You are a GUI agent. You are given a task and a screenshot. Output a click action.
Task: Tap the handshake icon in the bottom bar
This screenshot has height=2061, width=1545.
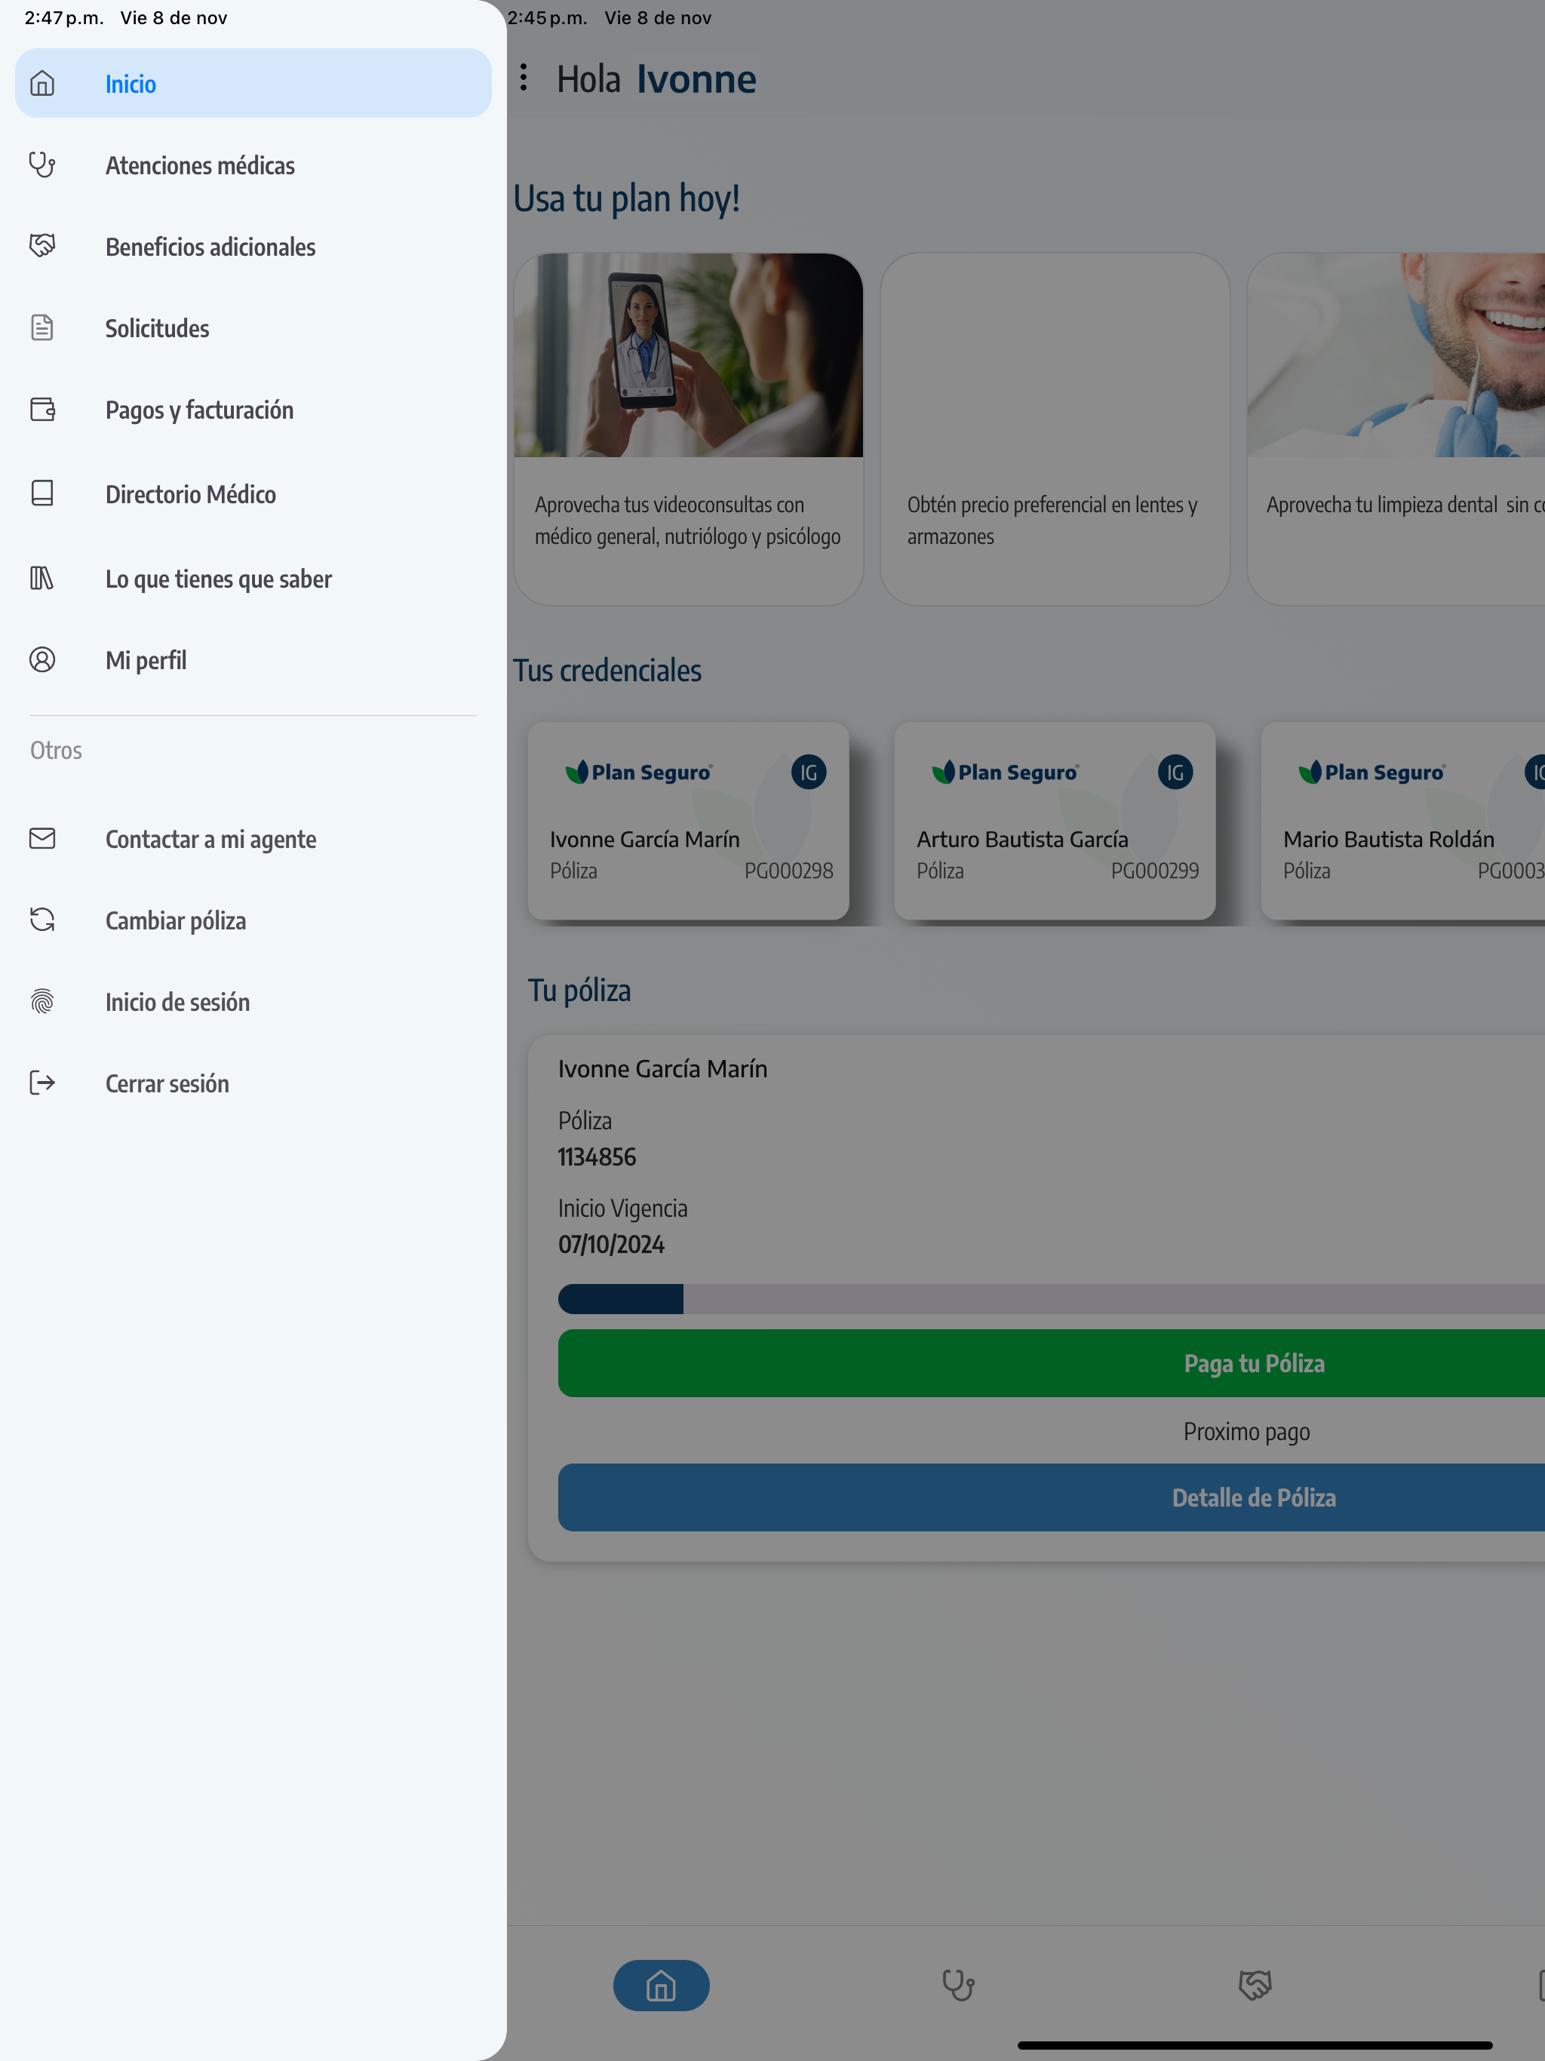point(1255,1986)
